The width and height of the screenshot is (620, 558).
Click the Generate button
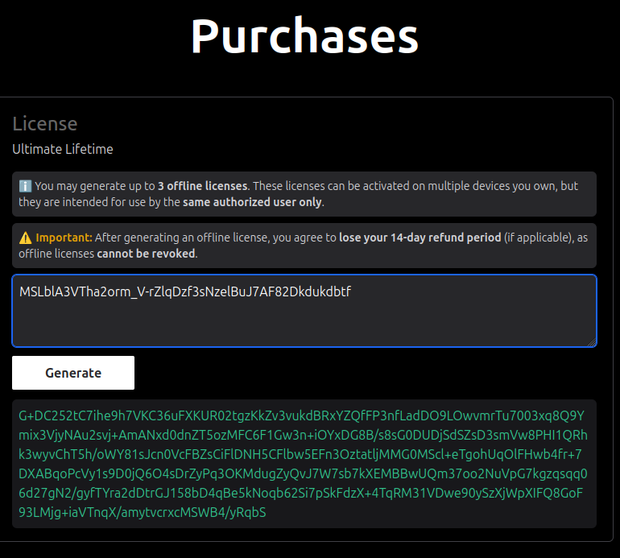coord(73,373)
